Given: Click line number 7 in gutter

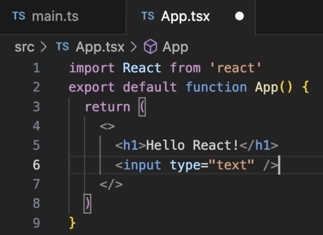Looking at the screenshot, I should point(36,184).
